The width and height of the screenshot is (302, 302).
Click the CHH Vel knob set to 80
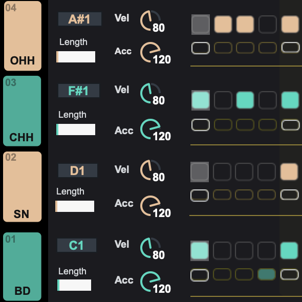click(150, 93)
